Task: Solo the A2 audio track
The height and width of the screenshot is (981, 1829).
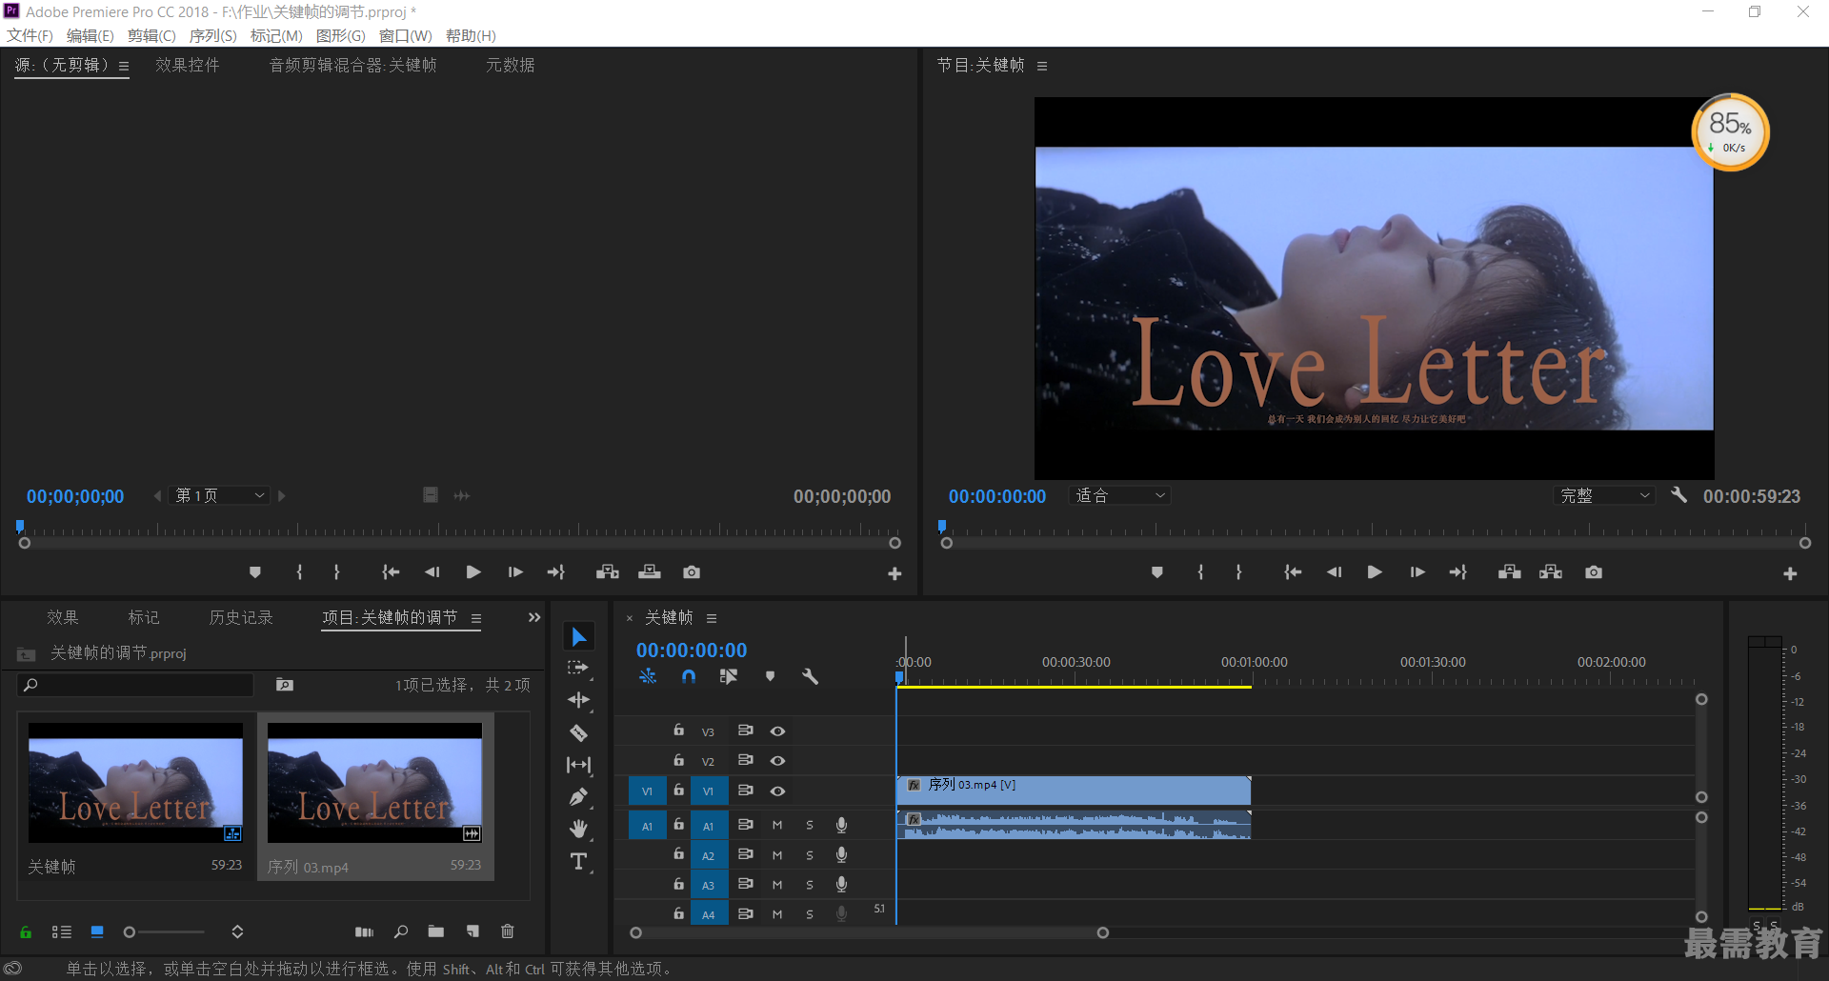Action: tap(810, 855)
